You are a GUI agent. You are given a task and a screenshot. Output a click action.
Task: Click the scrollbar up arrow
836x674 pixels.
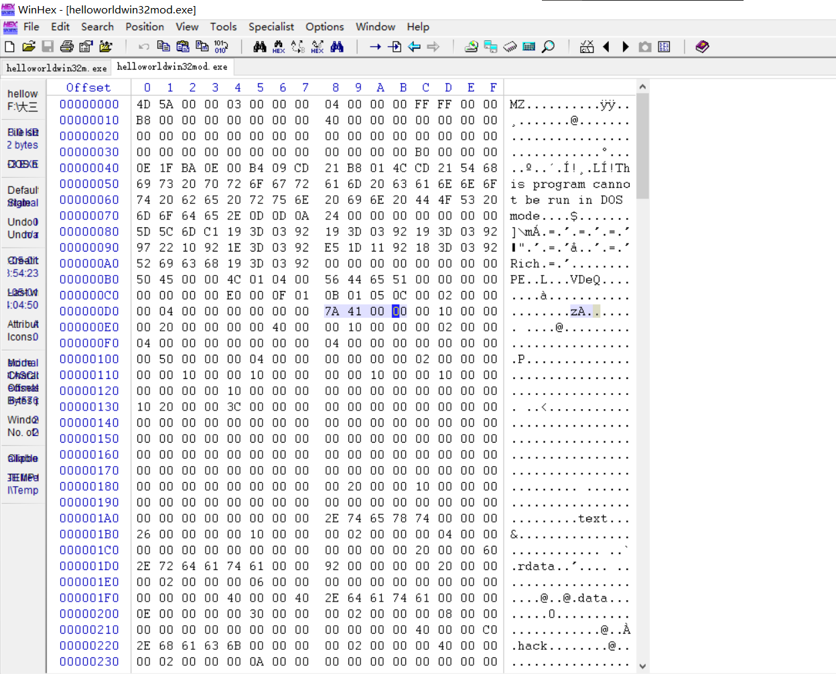[x=642, y=87]
